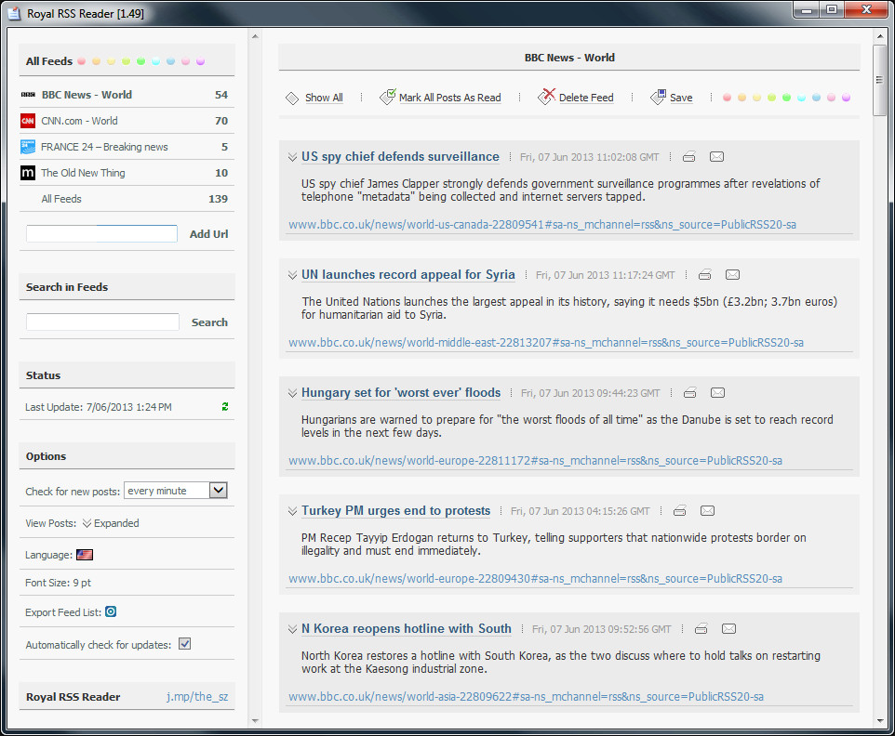Open 'UN launches record appeal for Syria' headline
The width and height of the screenshot is (895, 736).
click(408, 275)
